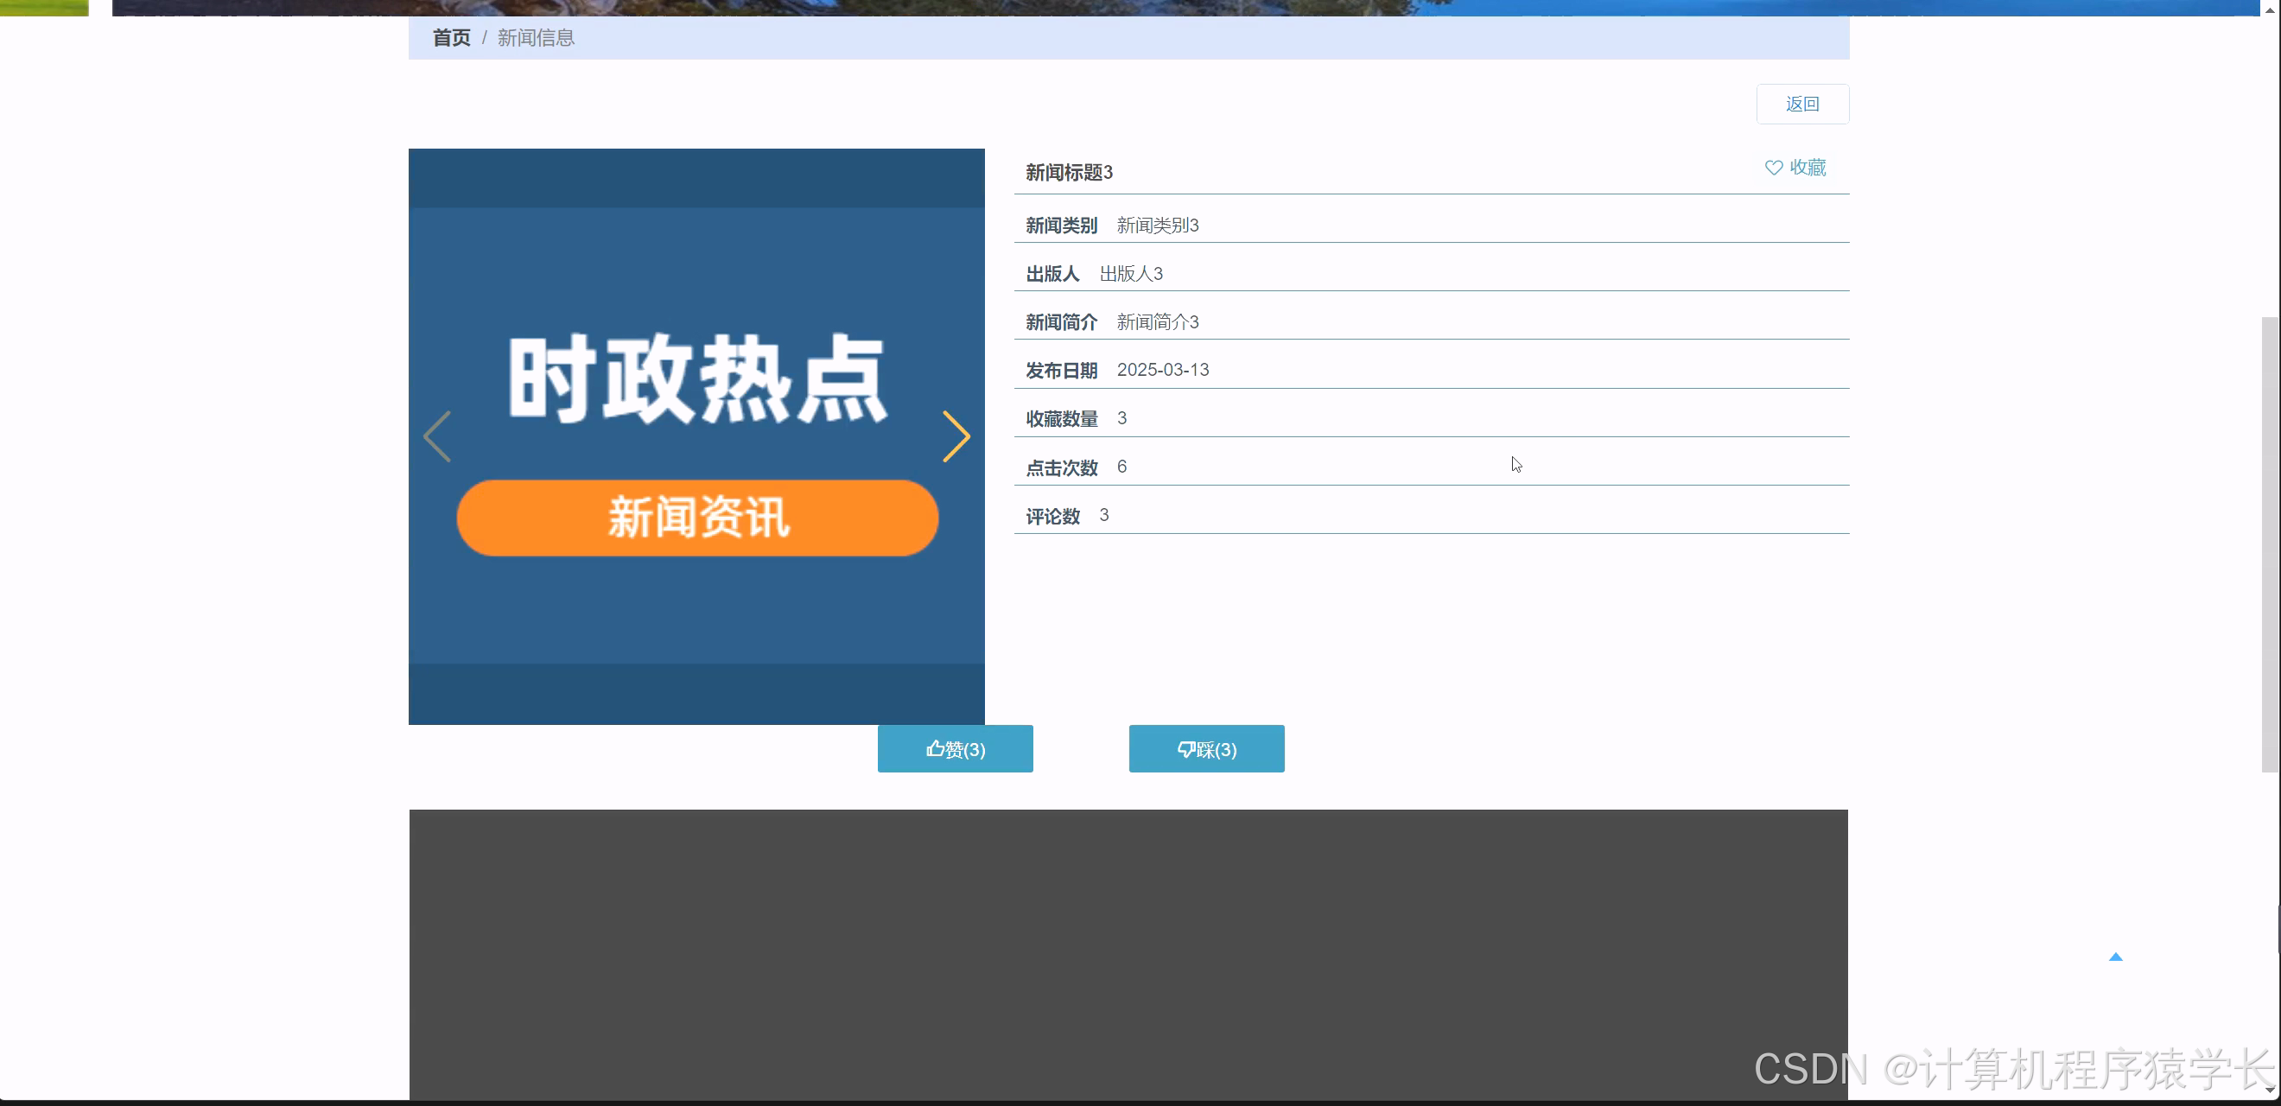The image size is (2281, 1106).
Task: Click the scrollbar track on the right
Action: [2271, 549]
